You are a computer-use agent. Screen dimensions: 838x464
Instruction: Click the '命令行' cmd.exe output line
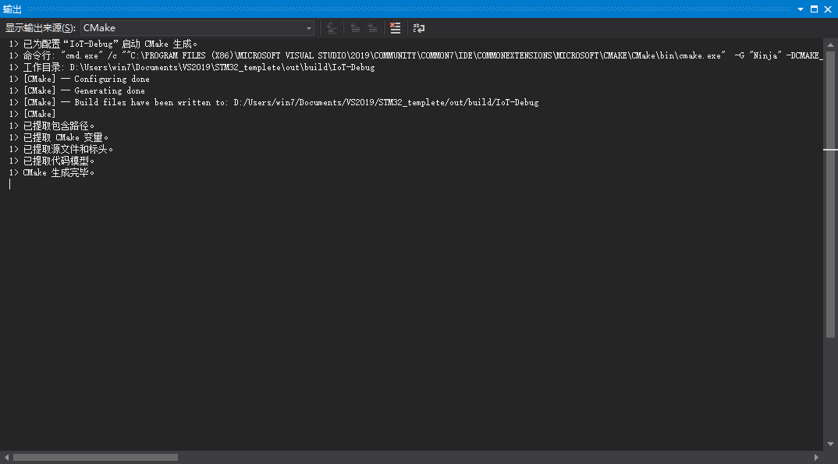pos(416,55)
